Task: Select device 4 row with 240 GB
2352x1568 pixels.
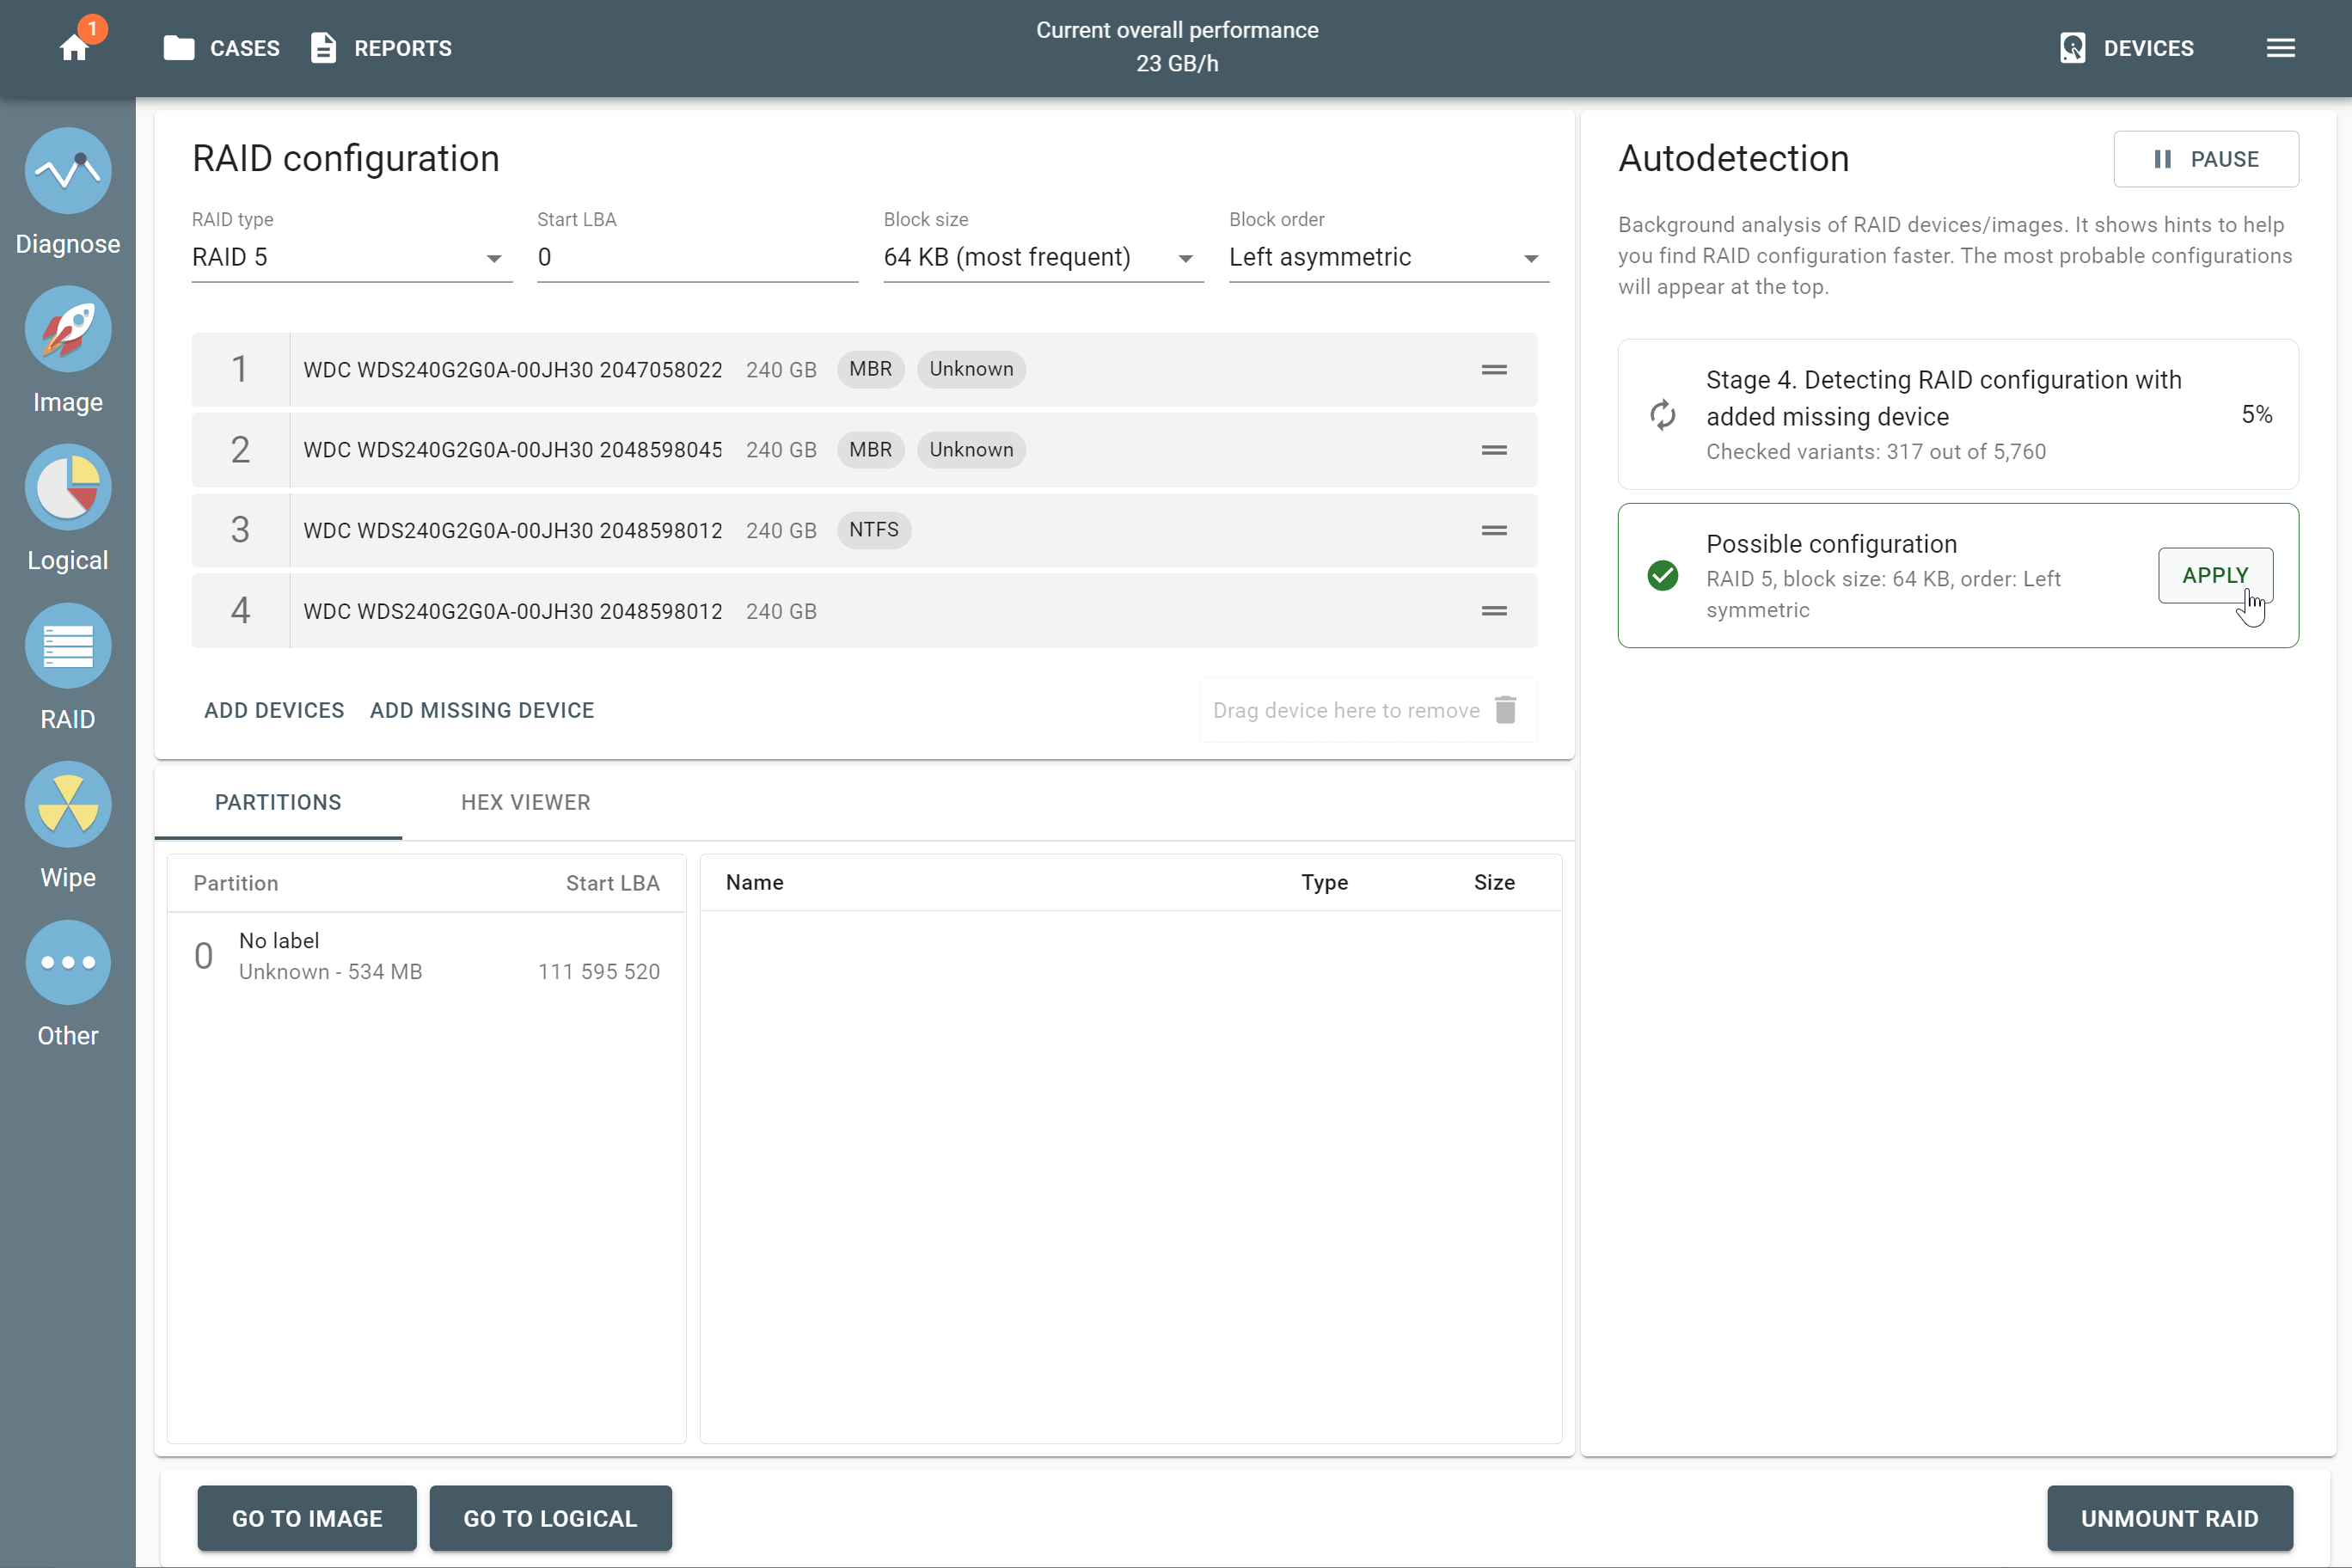Action: coord(864,611)
